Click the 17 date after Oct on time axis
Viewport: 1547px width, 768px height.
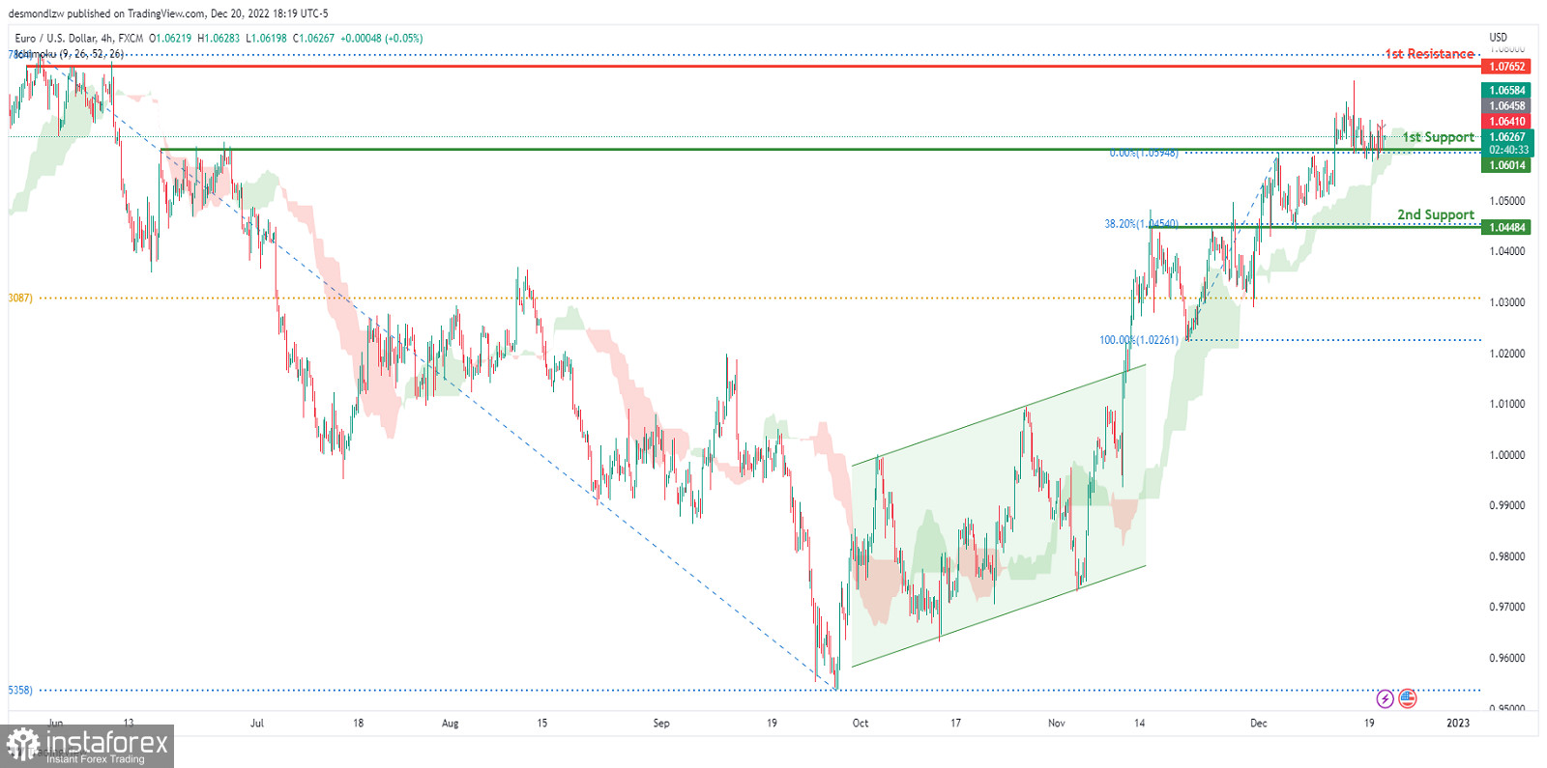click(955, 723)
